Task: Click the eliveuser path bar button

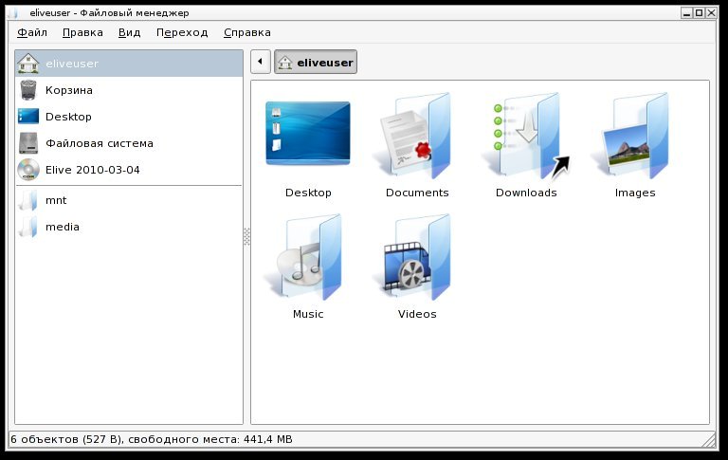Action: pos(316,62)
